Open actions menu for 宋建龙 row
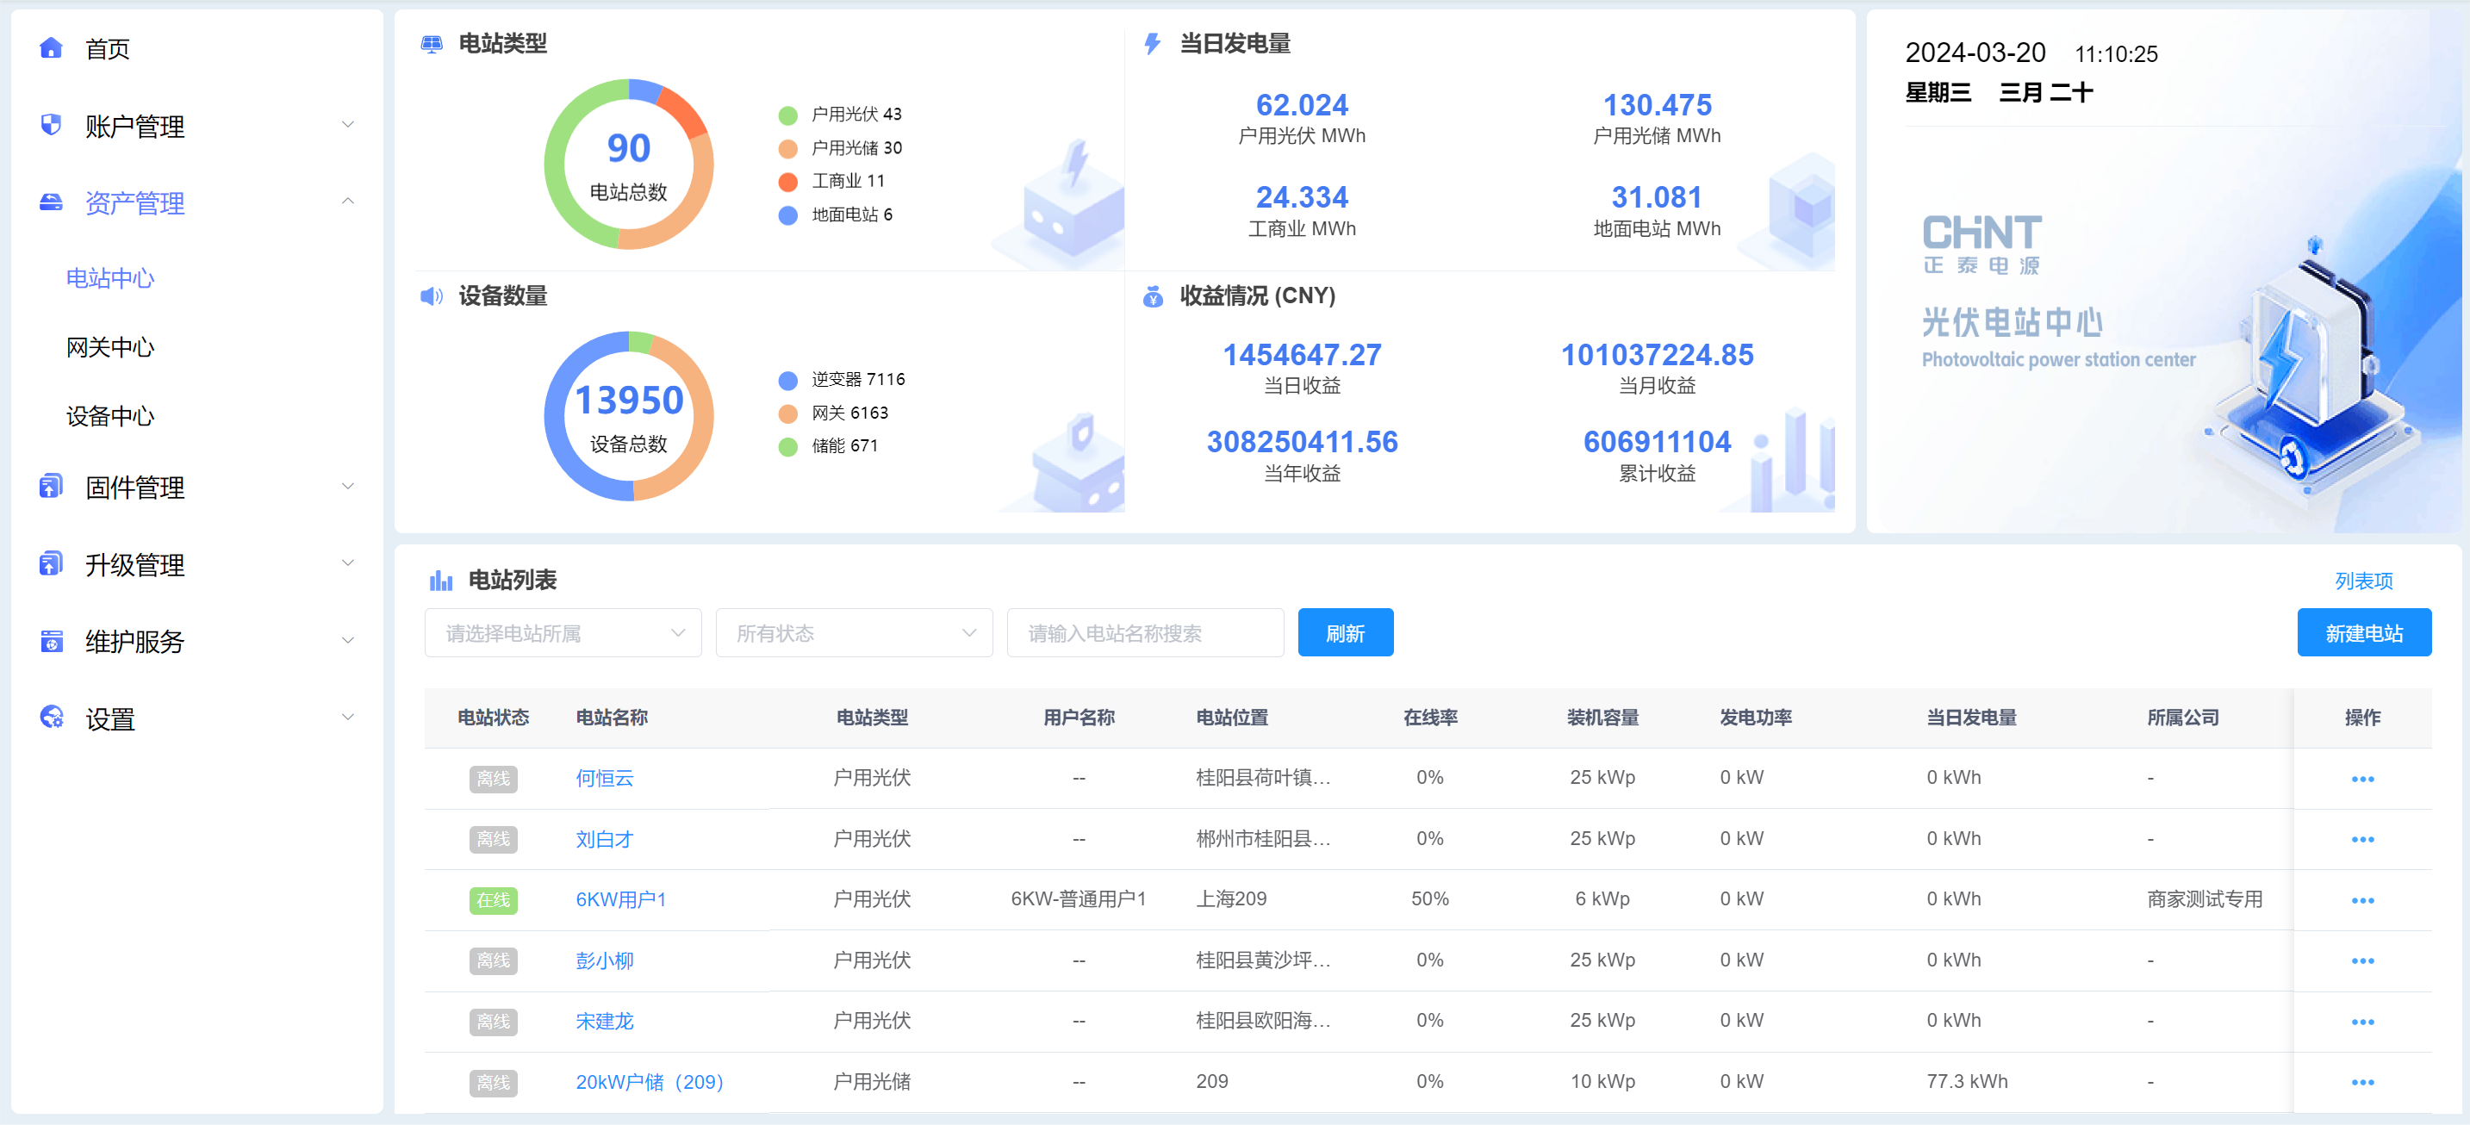This screenshot has width=2470, height=1125. pos(2361,1022)
